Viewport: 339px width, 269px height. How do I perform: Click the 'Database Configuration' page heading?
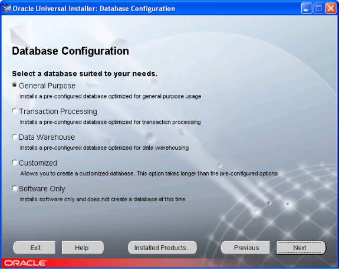tap(71, 51)
